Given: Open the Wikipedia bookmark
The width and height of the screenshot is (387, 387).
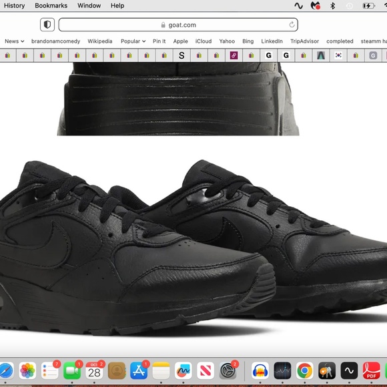Looking at the screenshot, I should pyautogui.click(x=100, y=41).
